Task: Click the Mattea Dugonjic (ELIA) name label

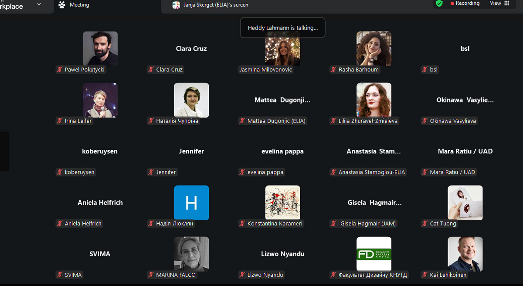Action: [276, 121]
